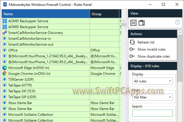
Task: Click the icon next to Office rule
Action: [5, 50]
